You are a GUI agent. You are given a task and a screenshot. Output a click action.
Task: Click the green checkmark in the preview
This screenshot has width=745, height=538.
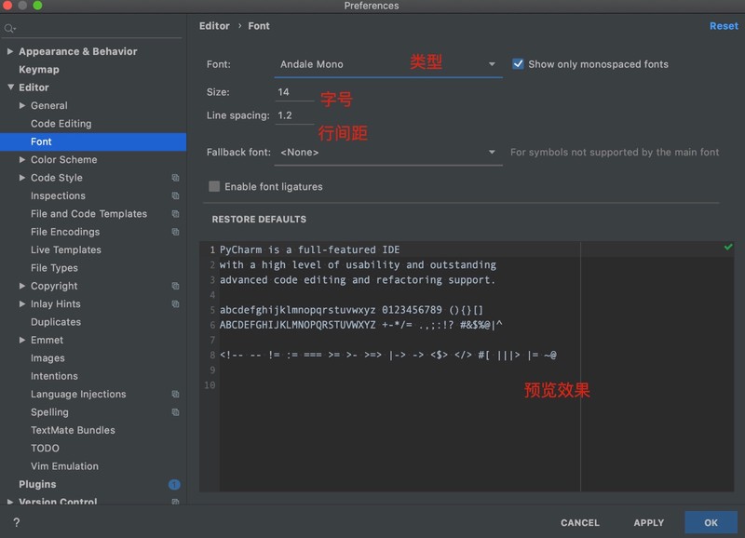pyautogui.click(x=728, y=247)
